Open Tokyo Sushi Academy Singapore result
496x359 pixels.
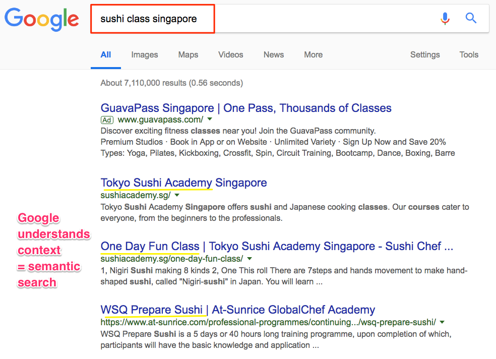[184, 183]
